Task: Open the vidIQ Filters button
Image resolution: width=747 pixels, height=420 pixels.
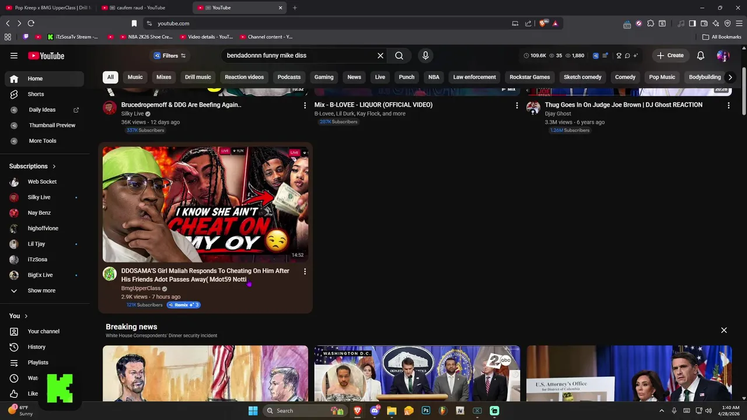Action: tap(169, 55)
